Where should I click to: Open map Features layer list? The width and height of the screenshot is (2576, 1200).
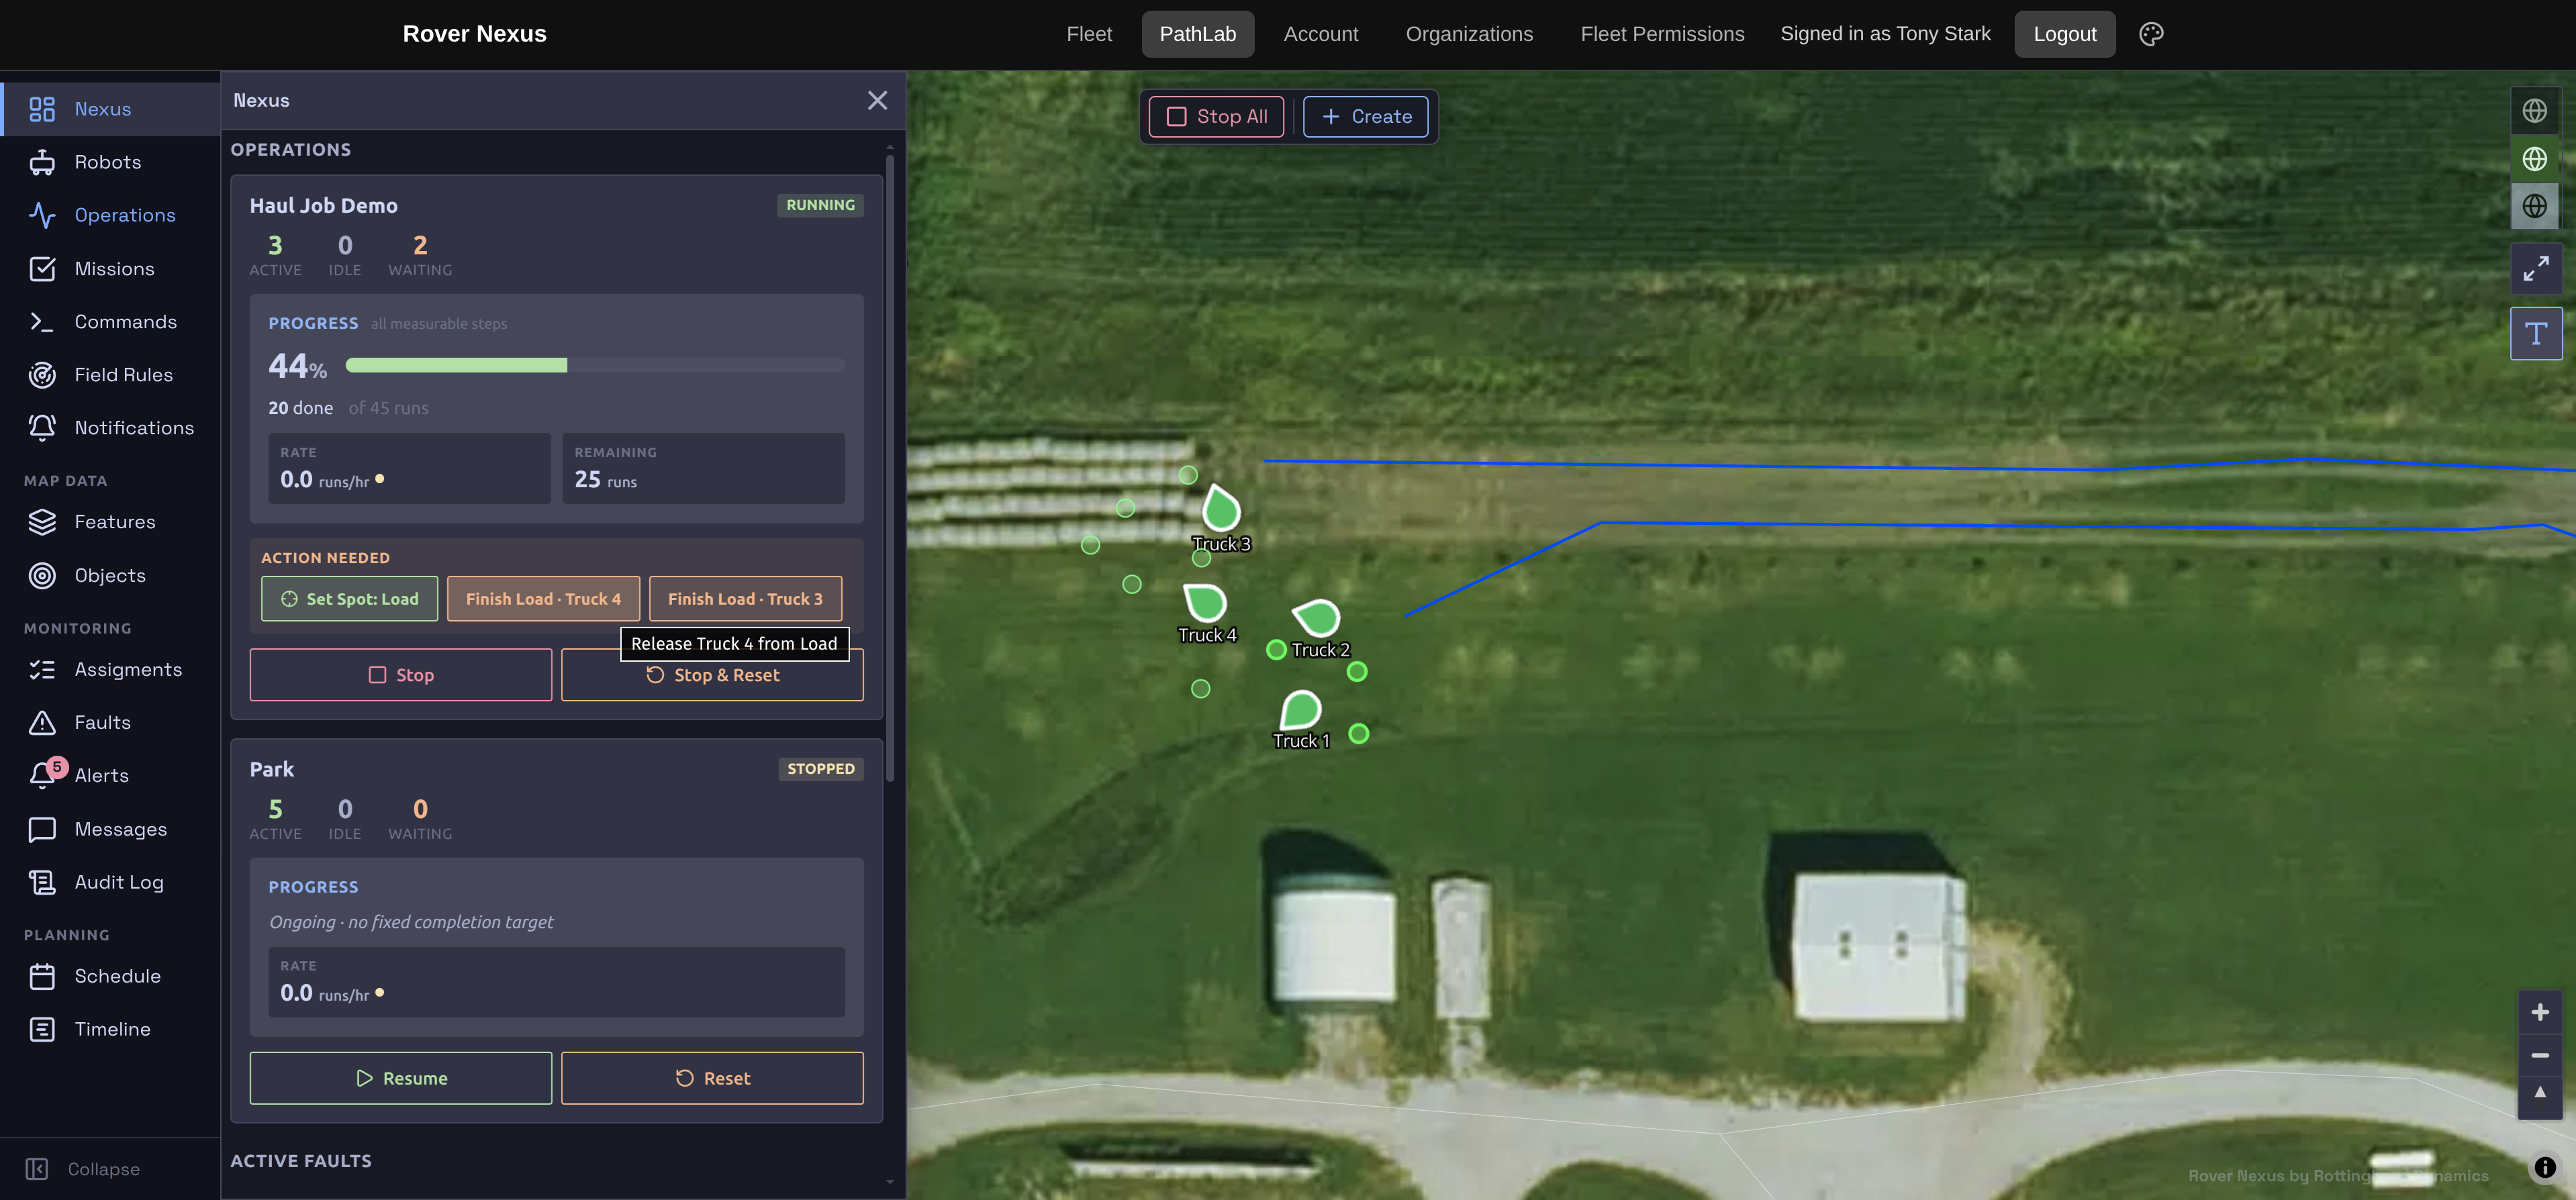110,522
